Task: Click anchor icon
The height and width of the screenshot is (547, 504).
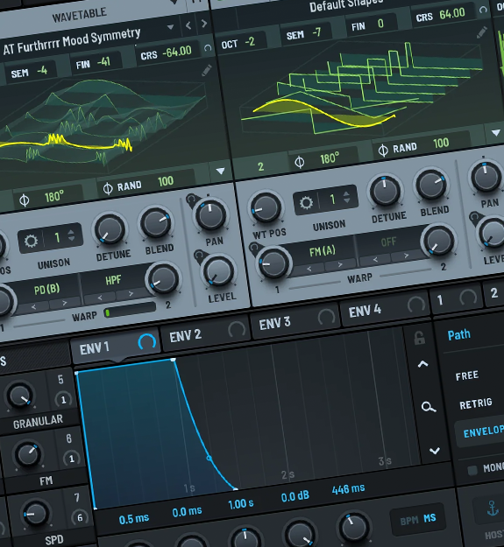Action: pos(493,508)
